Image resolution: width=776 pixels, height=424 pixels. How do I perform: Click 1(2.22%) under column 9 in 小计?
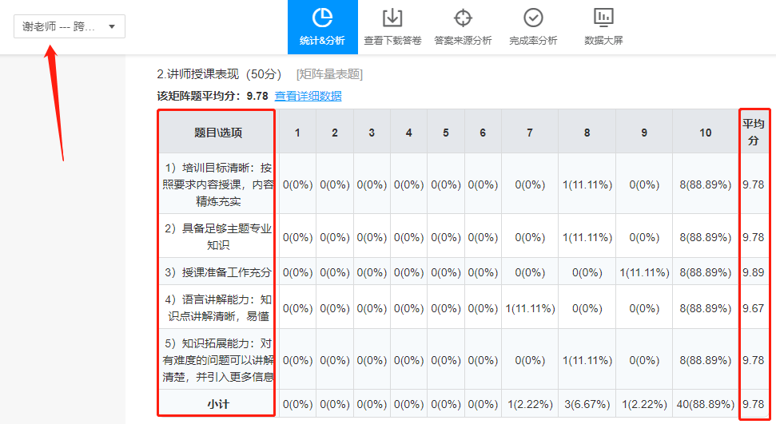click(644, 404)
